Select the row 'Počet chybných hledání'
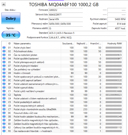128x135 pixels. coord(62,66)
